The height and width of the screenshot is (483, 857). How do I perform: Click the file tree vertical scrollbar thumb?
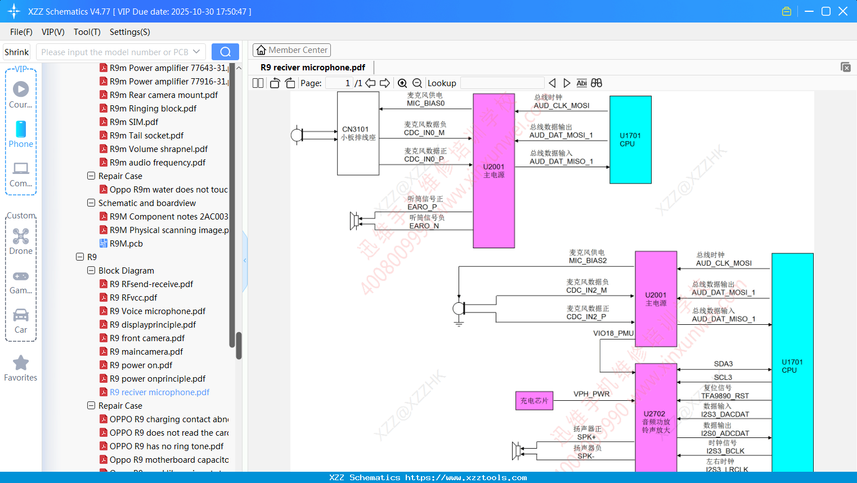[x=239, y=346]
